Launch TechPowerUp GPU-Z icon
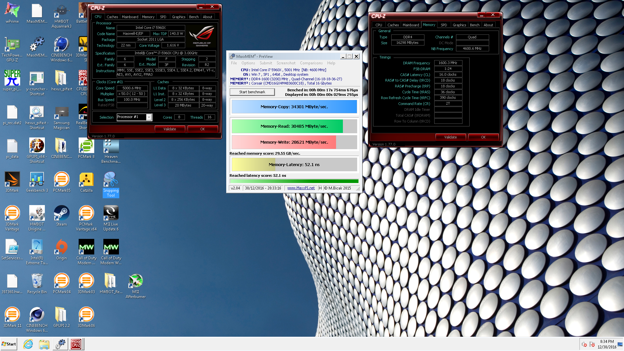The width and height of the screenshot is (624, 351). pos(12,49)
